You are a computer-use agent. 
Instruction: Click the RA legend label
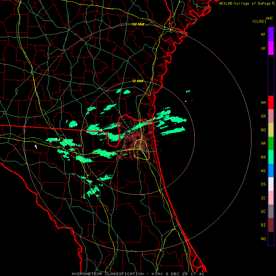(x=263, y=157)
